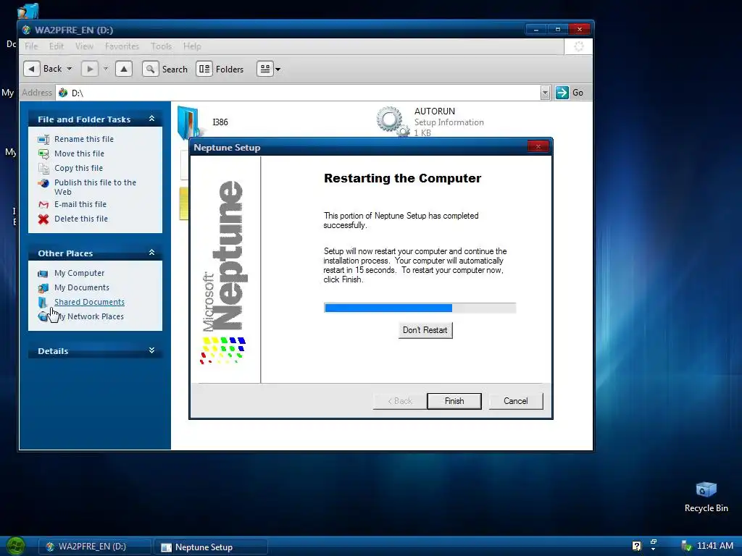The width and height of the screenshot is (742, 556).
Task: Click the My Documents icon in Other Places
Action: (x=43, y=288)
